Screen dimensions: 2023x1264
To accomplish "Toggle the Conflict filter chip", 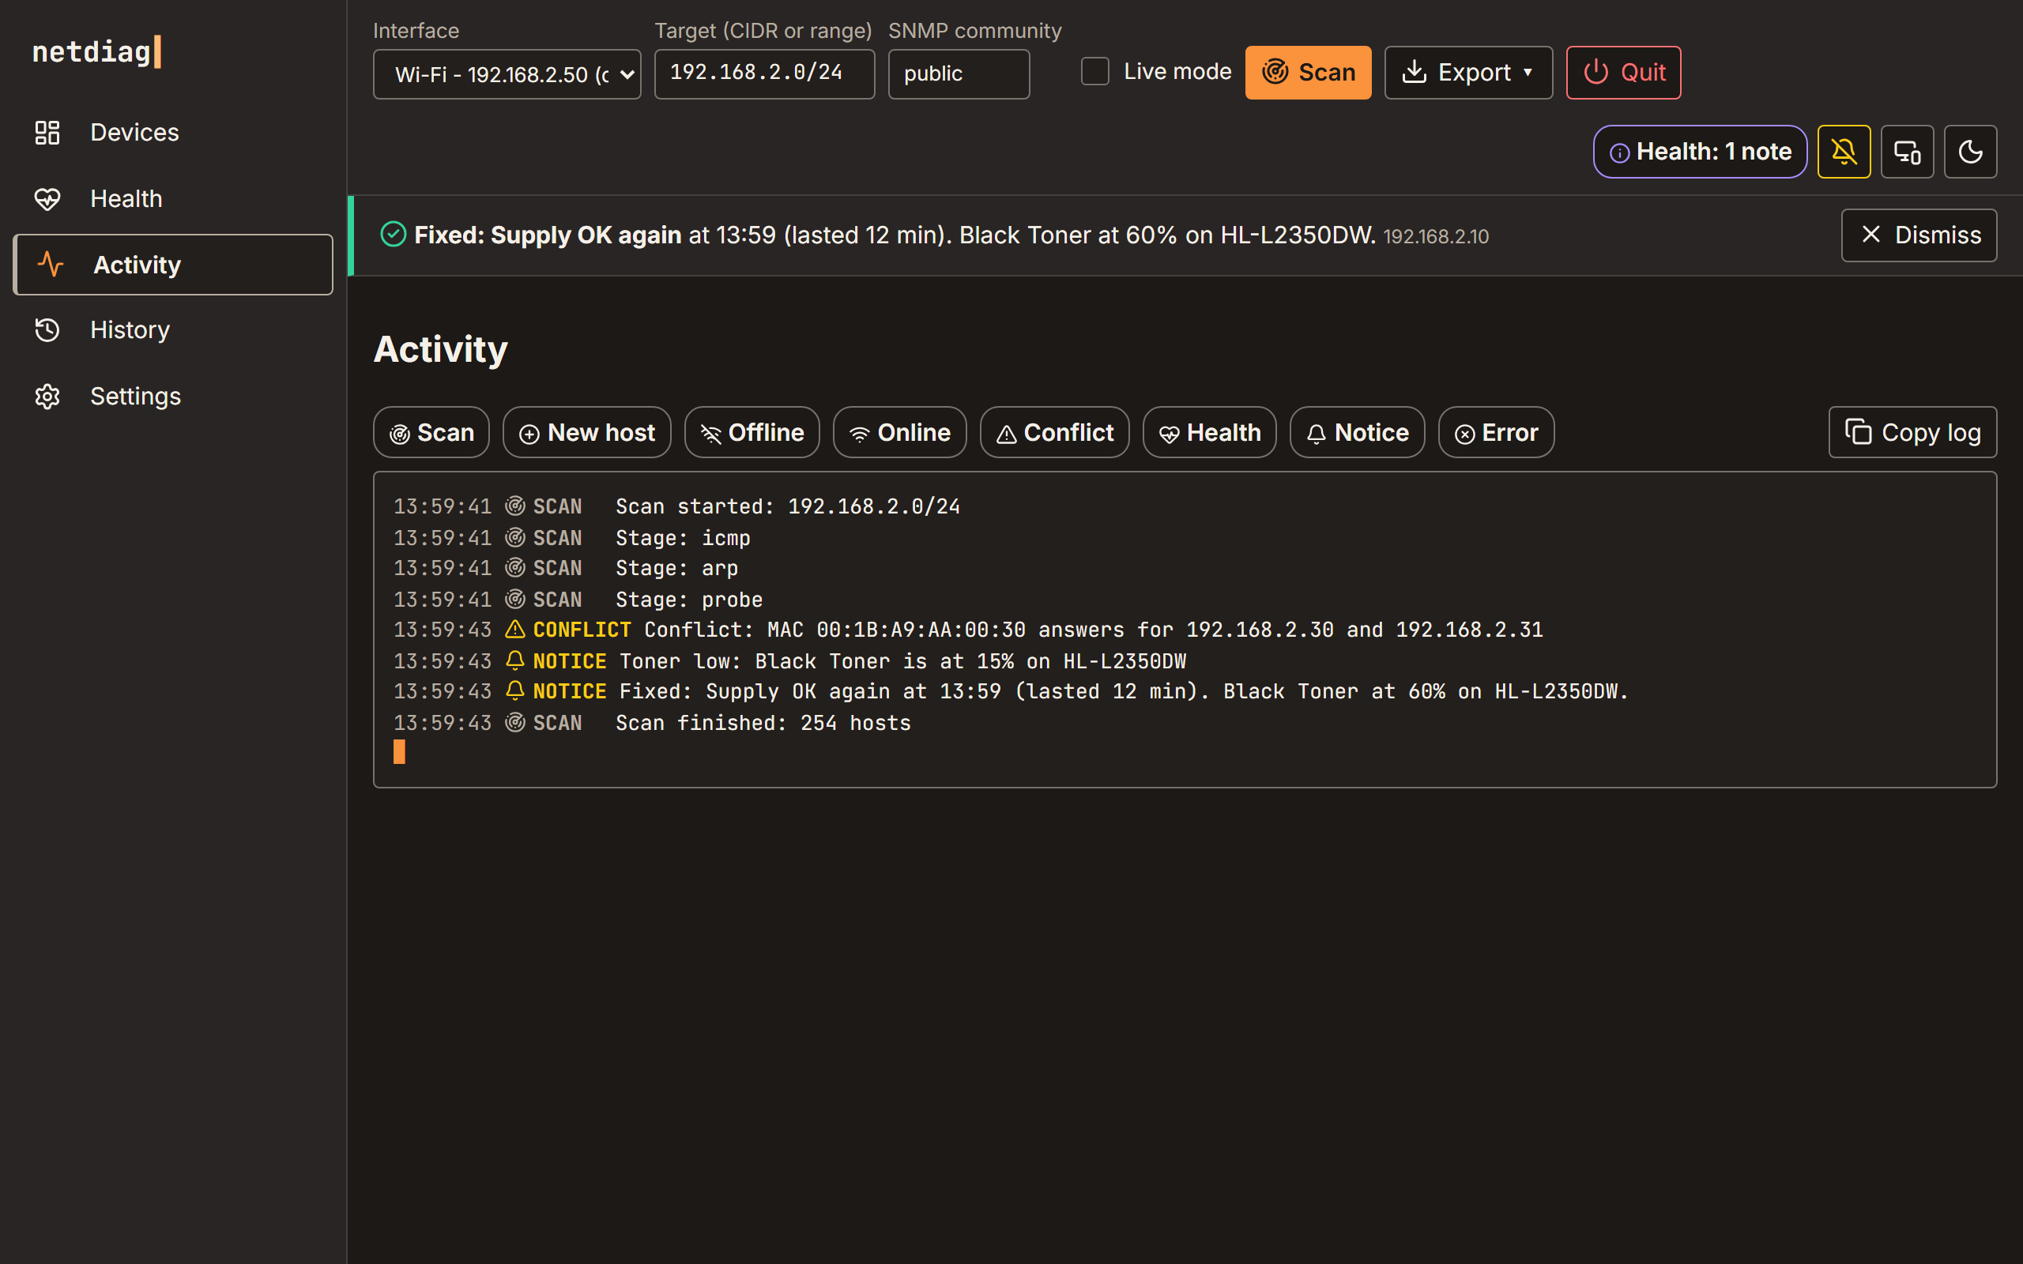I will tap(1054, 432).
